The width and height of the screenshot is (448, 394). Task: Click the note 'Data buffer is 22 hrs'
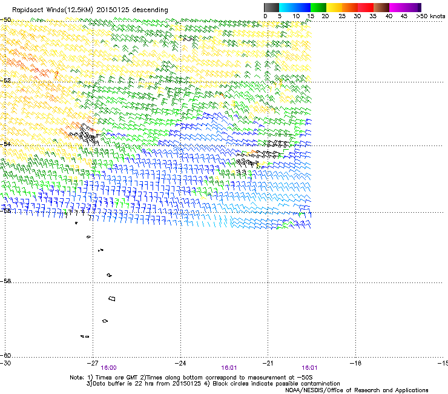tap(123, 384)
